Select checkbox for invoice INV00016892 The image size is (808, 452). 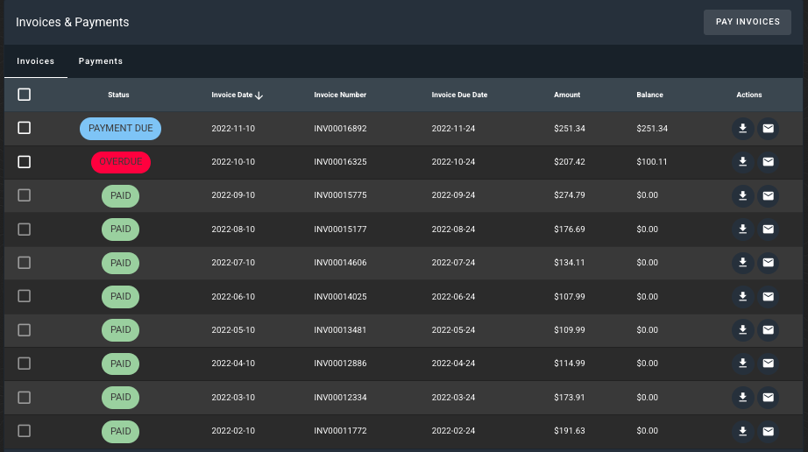click(25, 128)
